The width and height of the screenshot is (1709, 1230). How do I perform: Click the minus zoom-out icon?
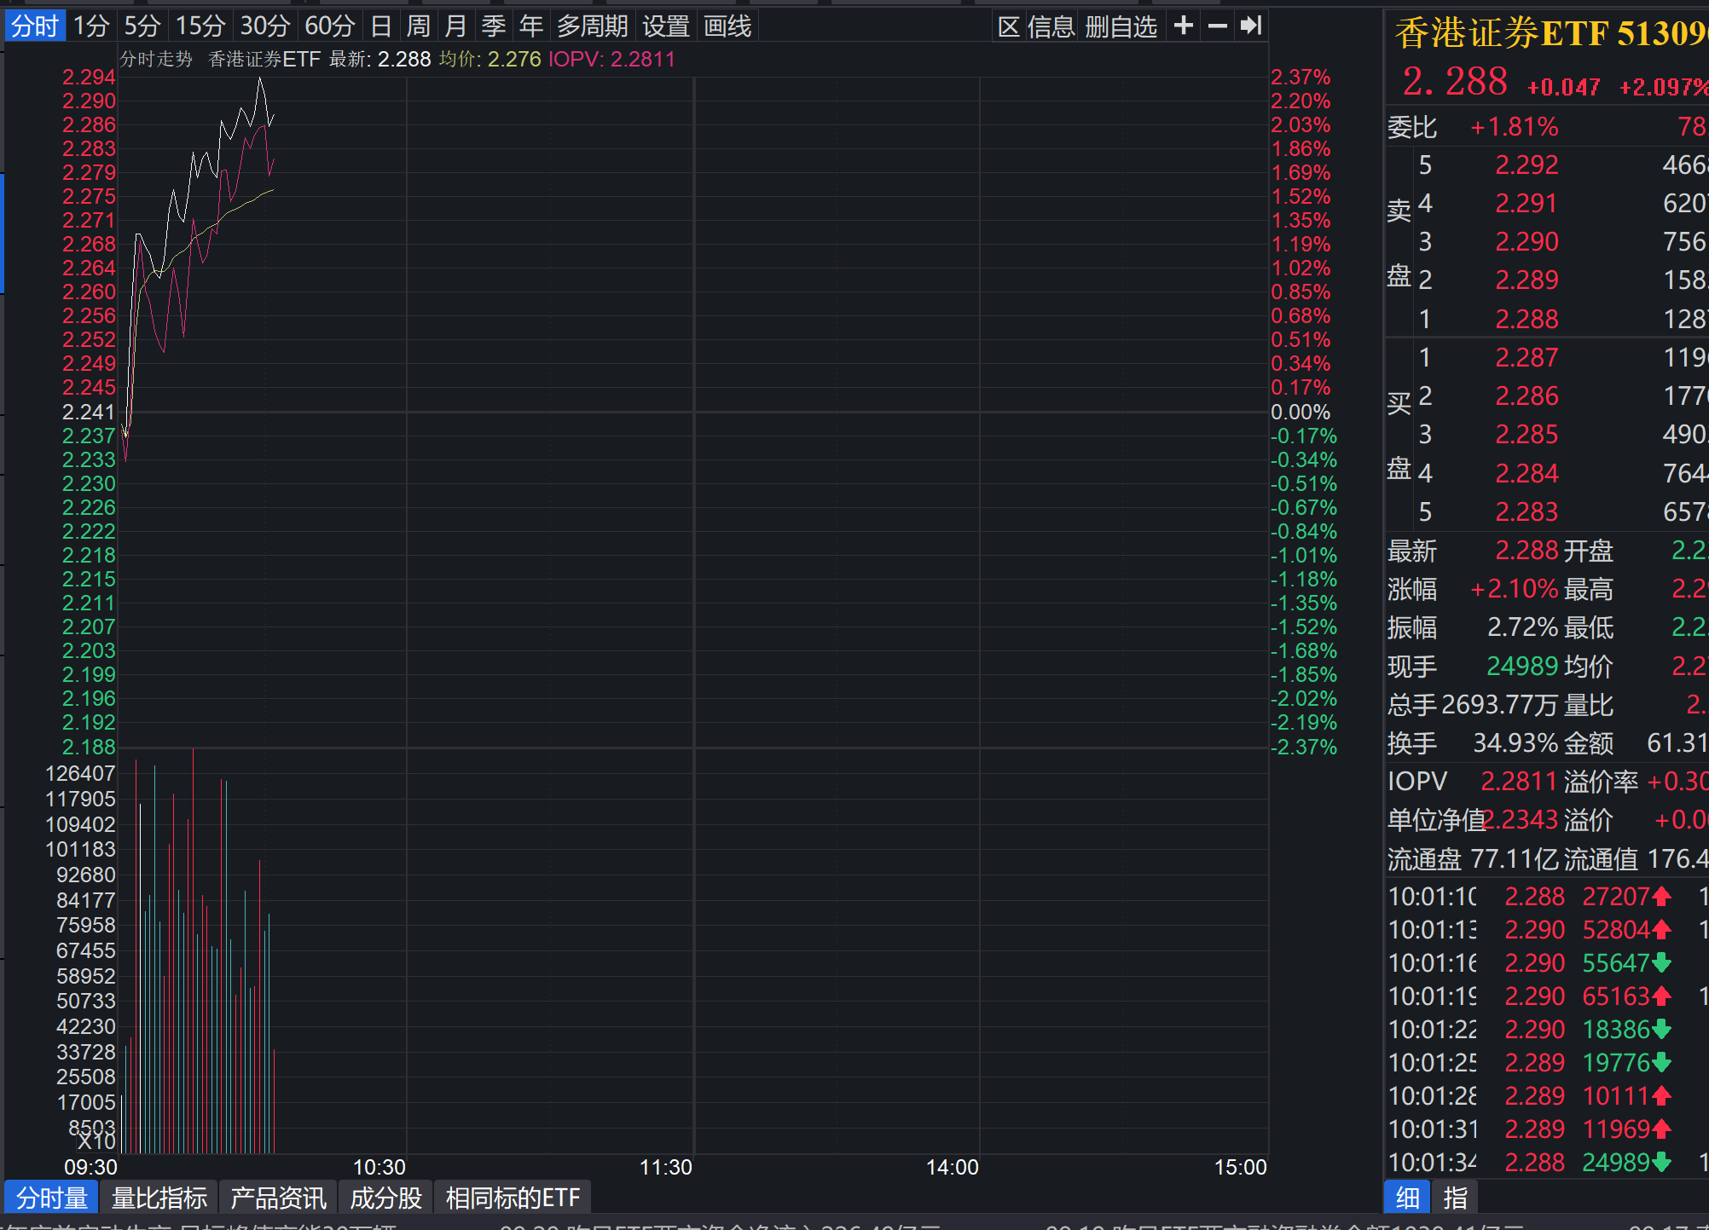(x=1217, y=26)
